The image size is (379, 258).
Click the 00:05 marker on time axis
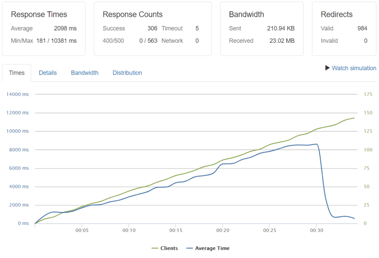coord(81,230)
